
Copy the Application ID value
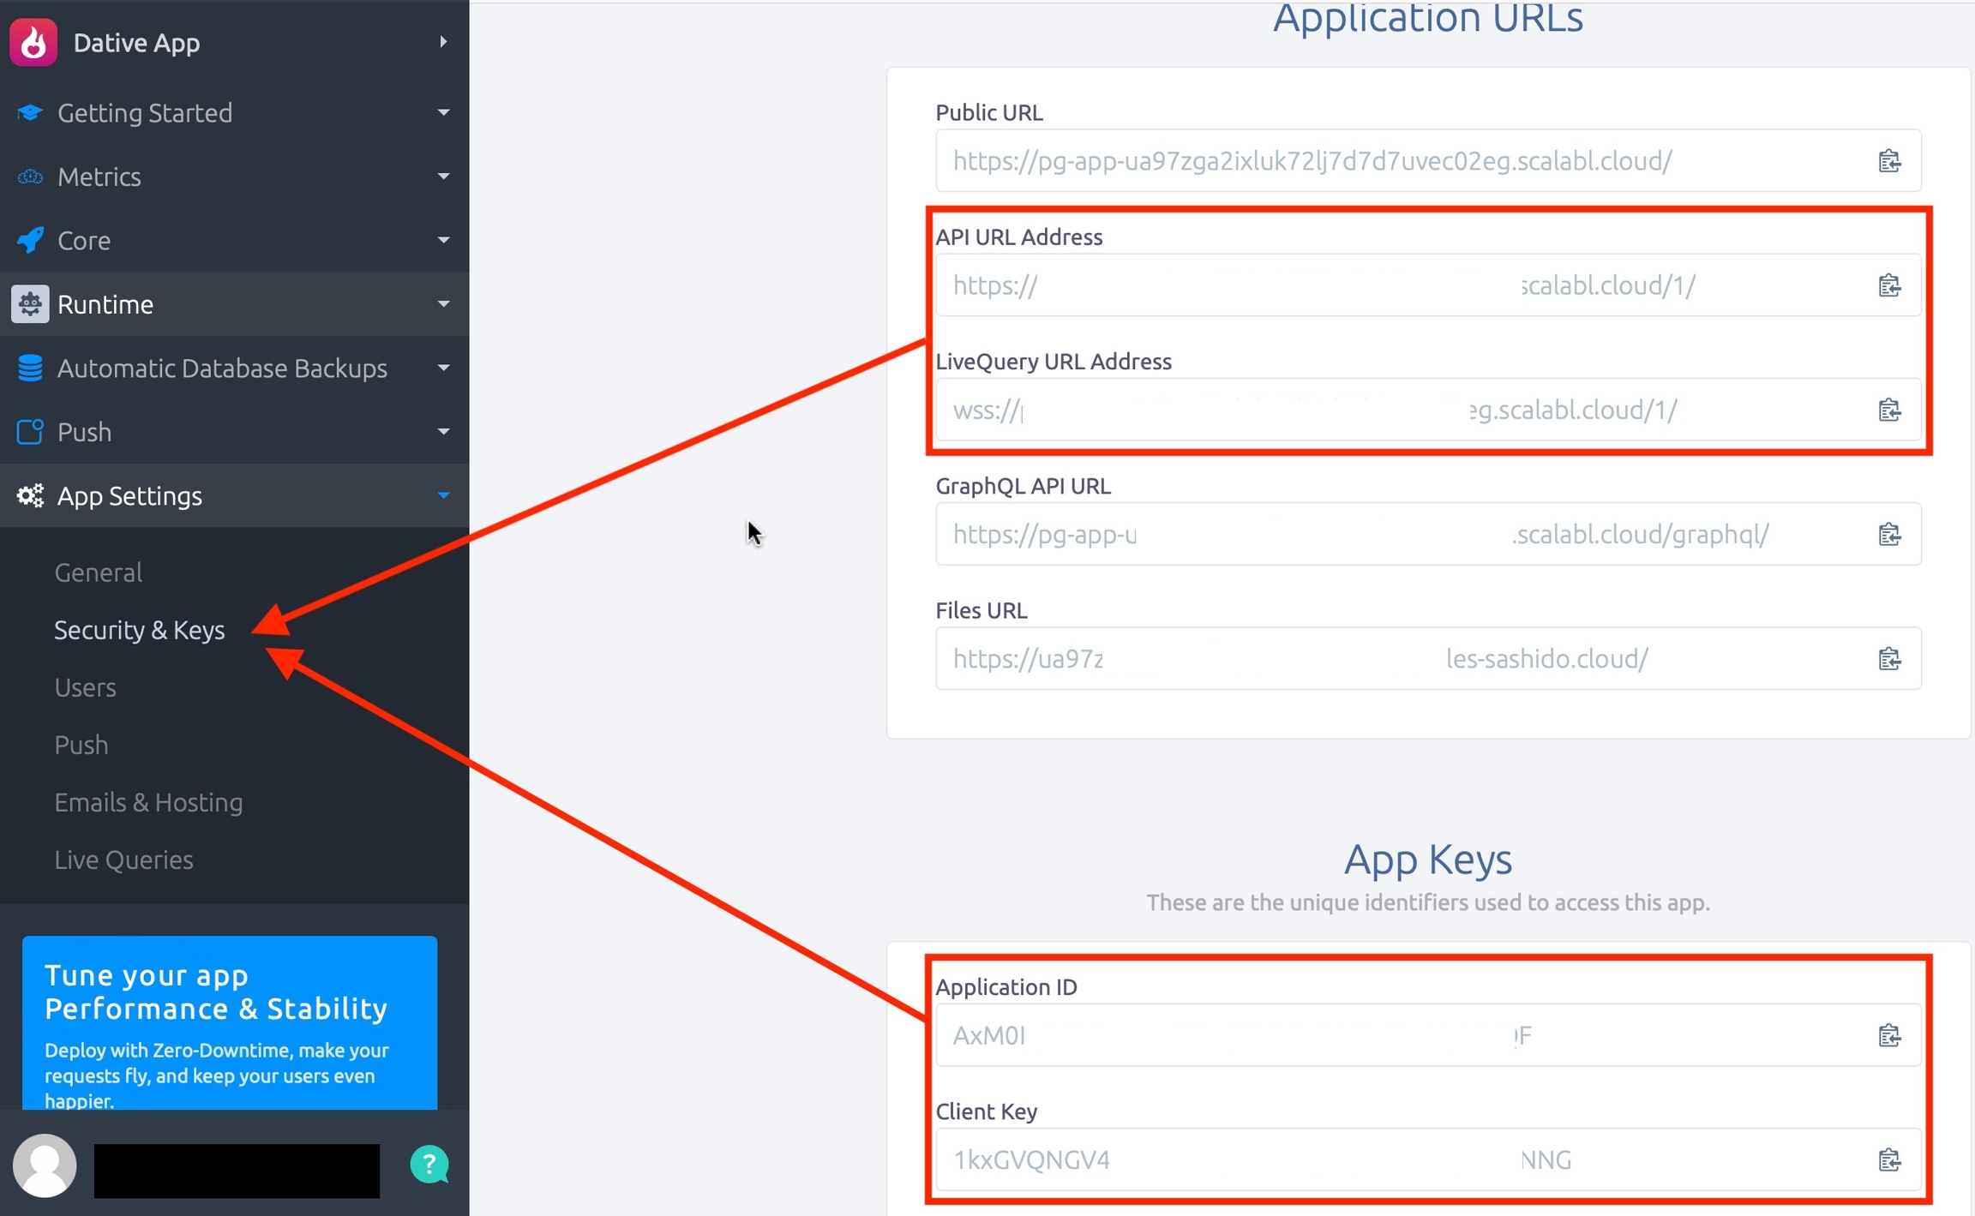click(x=1889, y=1035)
